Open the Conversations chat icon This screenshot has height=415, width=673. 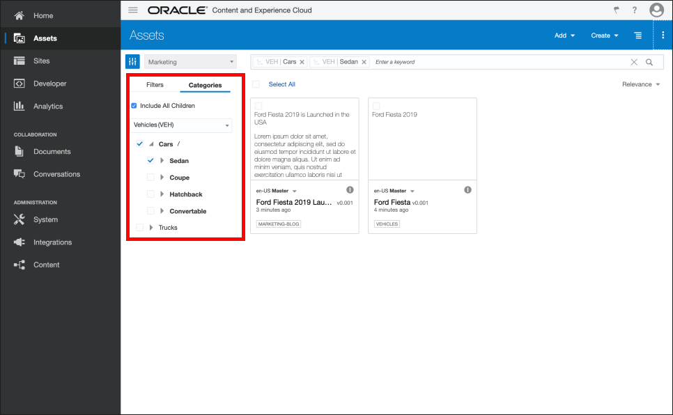19,174
